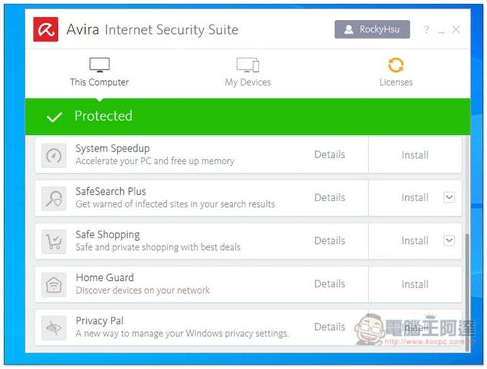Click the vertical scrollbar of product list
The height and width of the screenshot is (369, 487).
tap(466, 293)
